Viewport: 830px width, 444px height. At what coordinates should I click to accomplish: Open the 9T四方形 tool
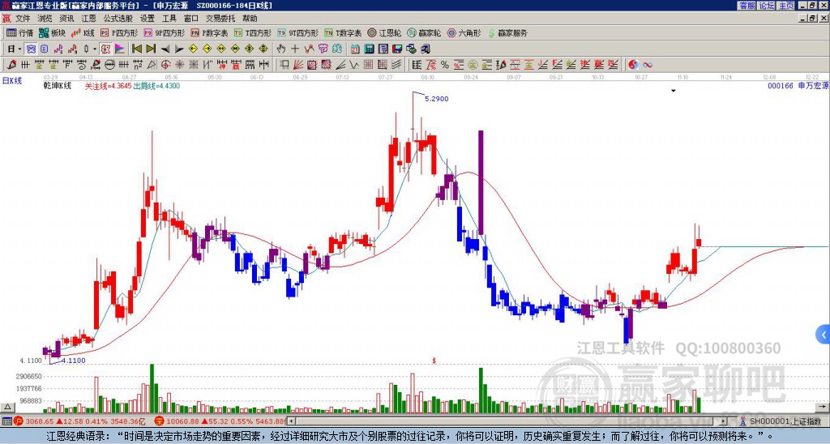[x=298, y=32]
